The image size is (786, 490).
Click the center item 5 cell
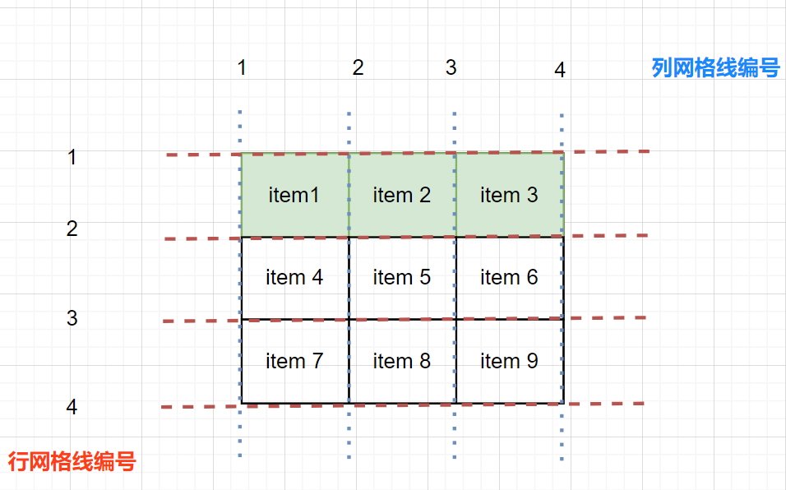coord(401,278)
